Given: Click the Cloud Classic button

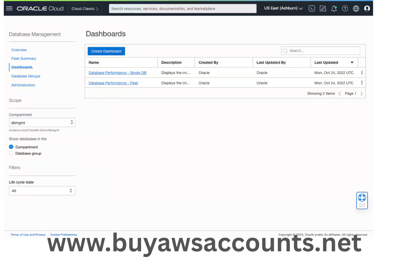Looking at the screenshot, I should tap(85, 9).
